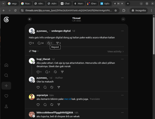Switch to the 'rdm' browser tab
The image size is (155, 119).
pos(39,4)
